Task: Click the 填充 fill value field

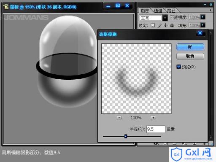Action: pos(194,25)
